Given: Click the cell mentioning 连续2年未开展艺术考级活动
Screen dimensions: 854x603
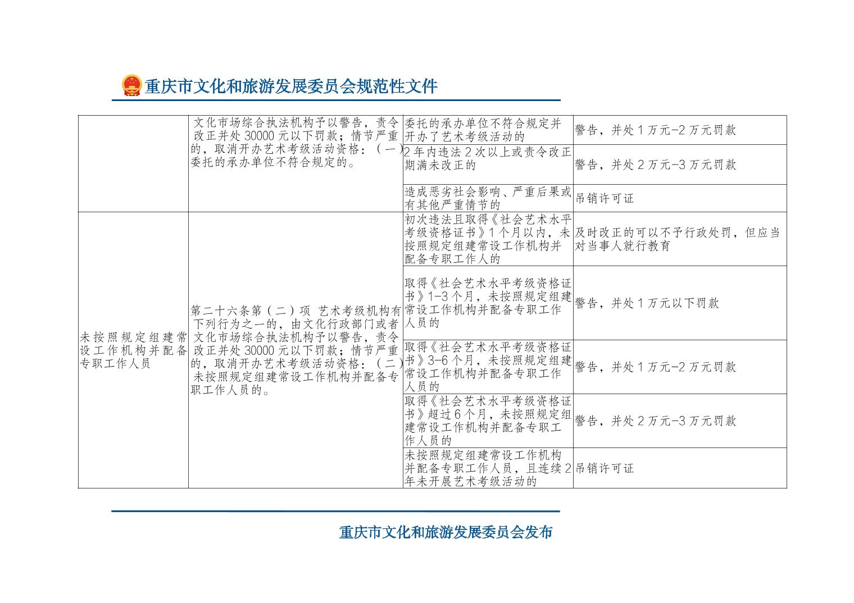Looking at the screenshot, I should click(487, 468).
